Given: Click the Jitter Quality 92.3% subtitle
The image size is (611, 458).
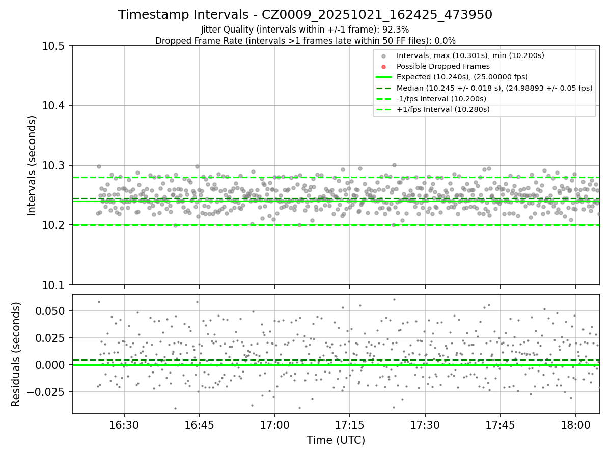Looking at the screenshot, I should pyautogui.click(x=305, y=30).
